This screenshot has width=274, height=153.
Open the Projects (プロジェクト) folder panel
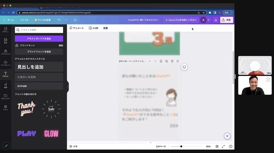coord(5,96)
